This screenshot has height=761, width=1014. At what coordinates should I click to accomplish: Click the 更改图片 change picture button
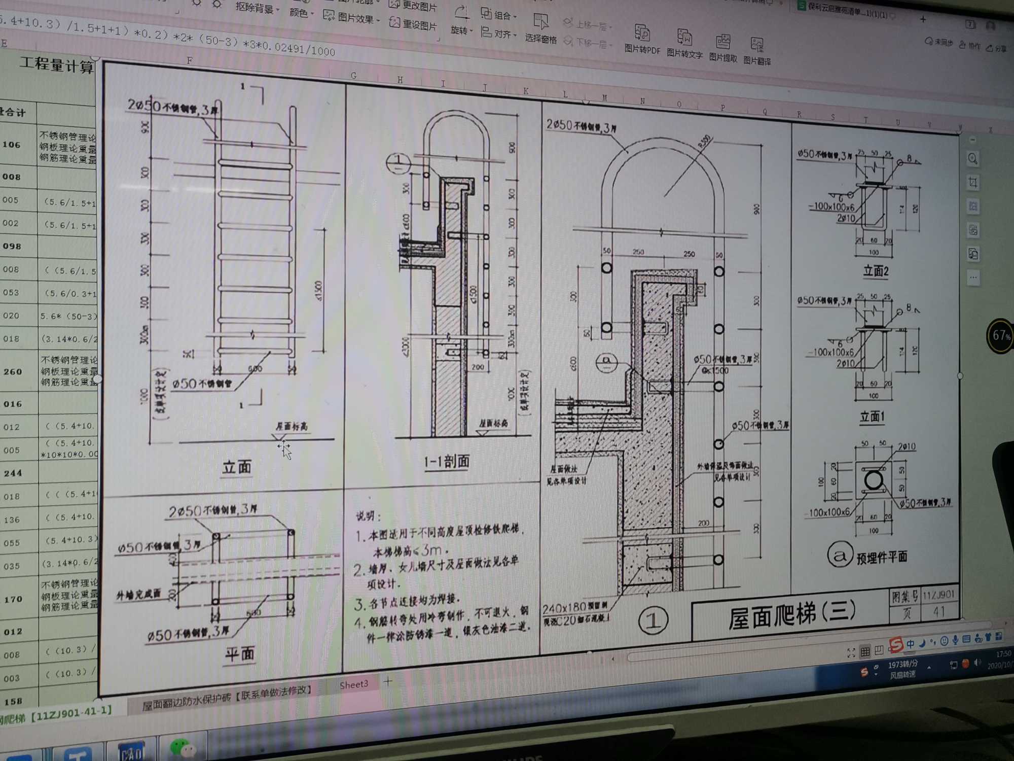pyautogui.click(x=412, y=6)
